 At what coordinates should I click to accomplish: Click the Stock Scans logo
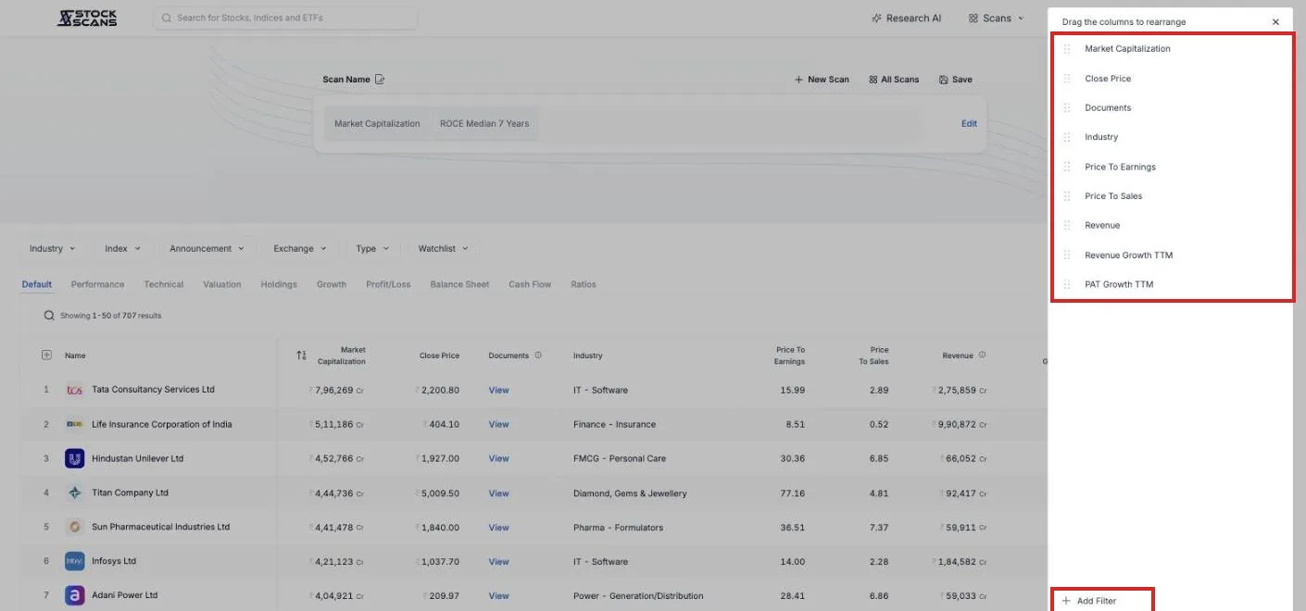click(x=87, y=18)
